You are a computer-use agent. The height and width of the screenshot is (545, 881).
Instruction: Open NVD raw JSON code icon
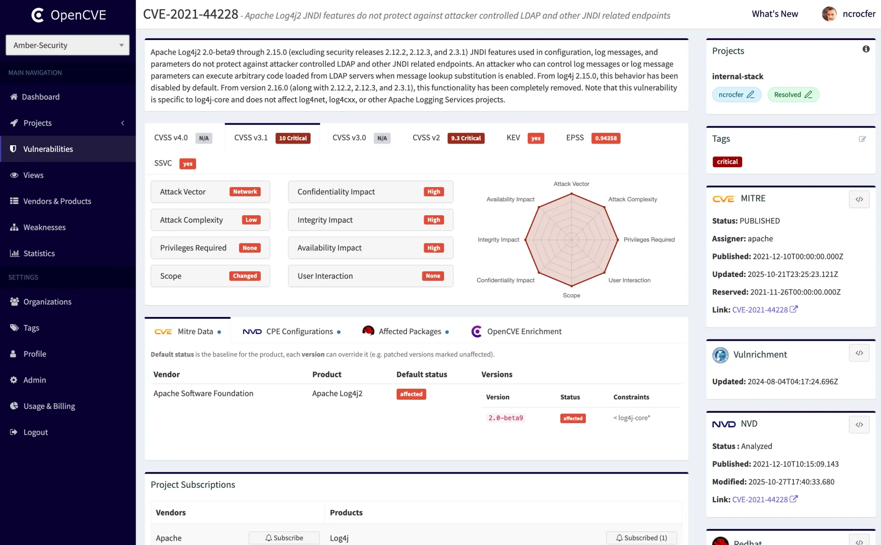click(859, 425)
